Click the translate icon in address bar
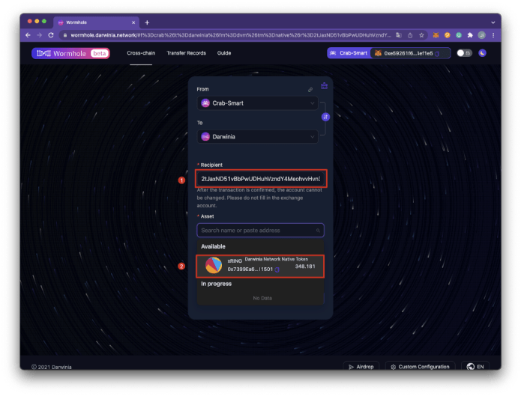The width and height of the screenshot is (521, 396). point(399,35)
